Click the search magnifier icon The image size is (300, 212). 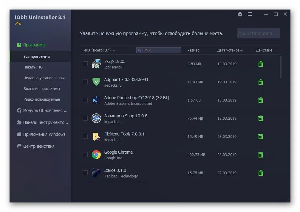pos(139,50)
